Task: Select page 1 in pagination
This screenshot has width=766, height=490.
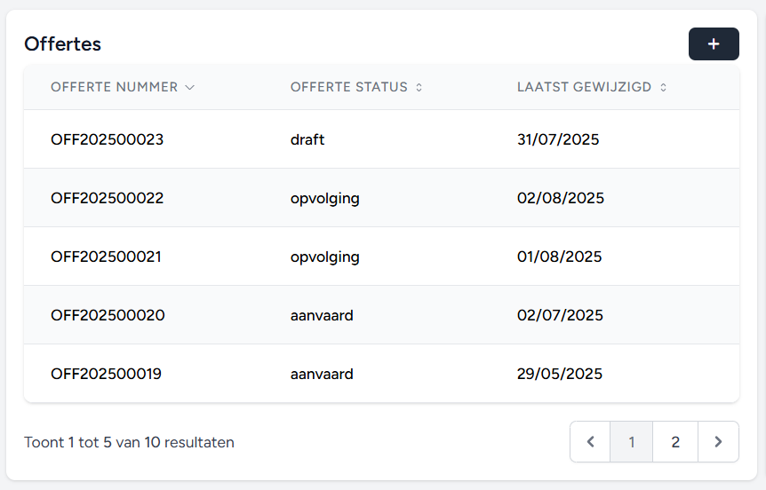Action: click(632, 442)
